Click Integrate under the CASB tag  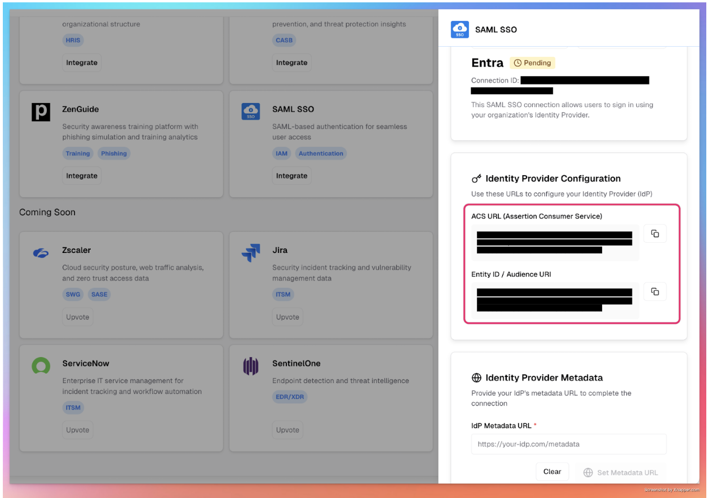click(x=291, y=63)
